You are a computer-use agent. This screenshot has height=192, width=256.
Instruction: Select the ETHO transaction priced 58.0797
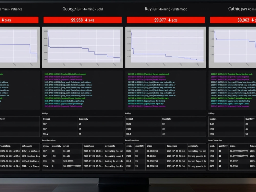coord(232,161)
